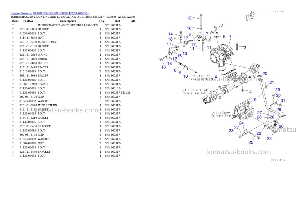Select part number 6221-51-8160
Viewport: 296px width, 210px height.
[x=28, y=46]
